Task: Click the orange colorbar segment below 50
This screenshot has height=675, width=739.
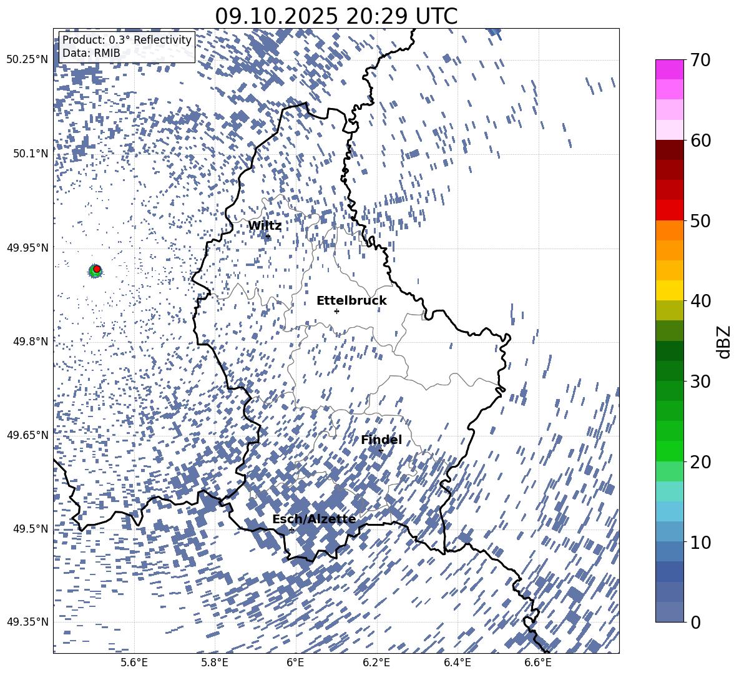Action: [x=669, y=230]
